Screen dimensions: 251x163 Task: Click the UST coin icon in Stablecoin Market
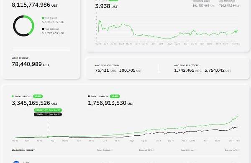point(16,162)
